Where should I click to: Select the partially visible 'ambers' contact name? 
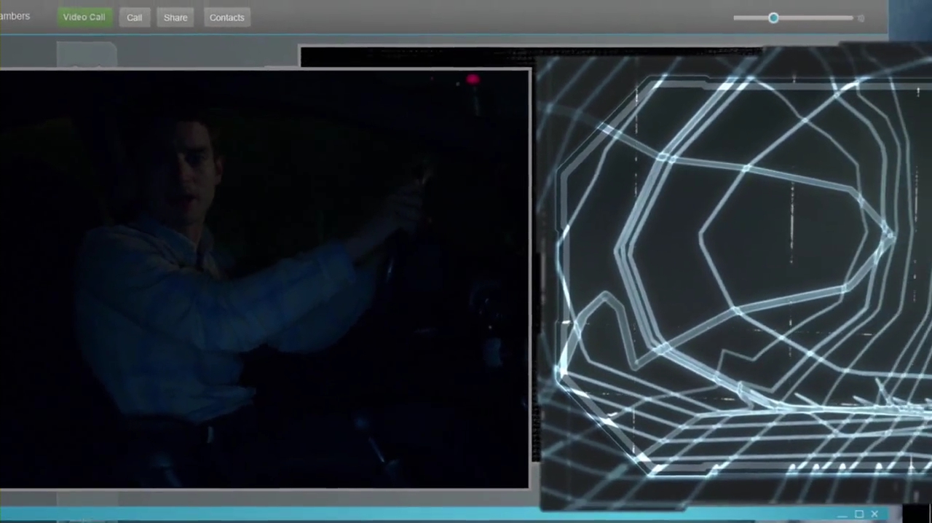click(x=15, y=16)
